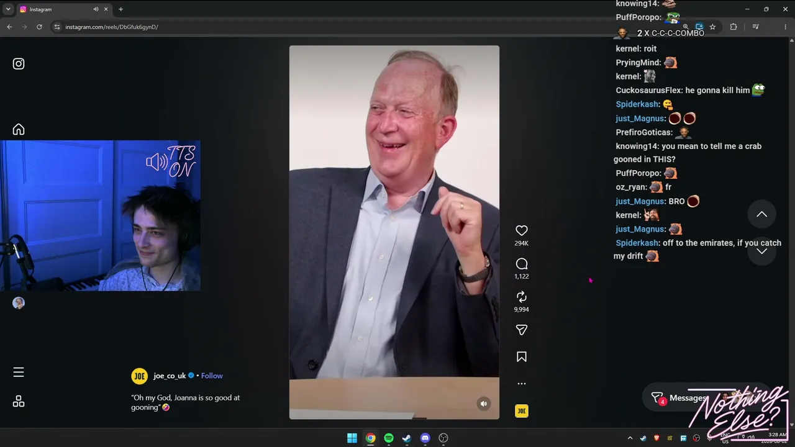Open the Brave icon in the system tray
795x447 pixels.
656,438
